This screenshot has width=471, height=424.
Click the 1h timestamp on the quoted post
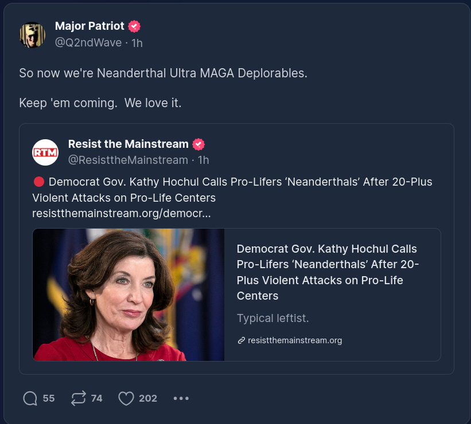203,160
